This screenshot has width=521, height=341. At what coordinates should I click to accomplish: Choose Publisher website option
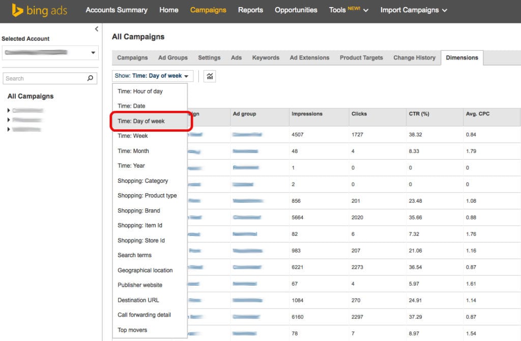(x=150, y=285)
